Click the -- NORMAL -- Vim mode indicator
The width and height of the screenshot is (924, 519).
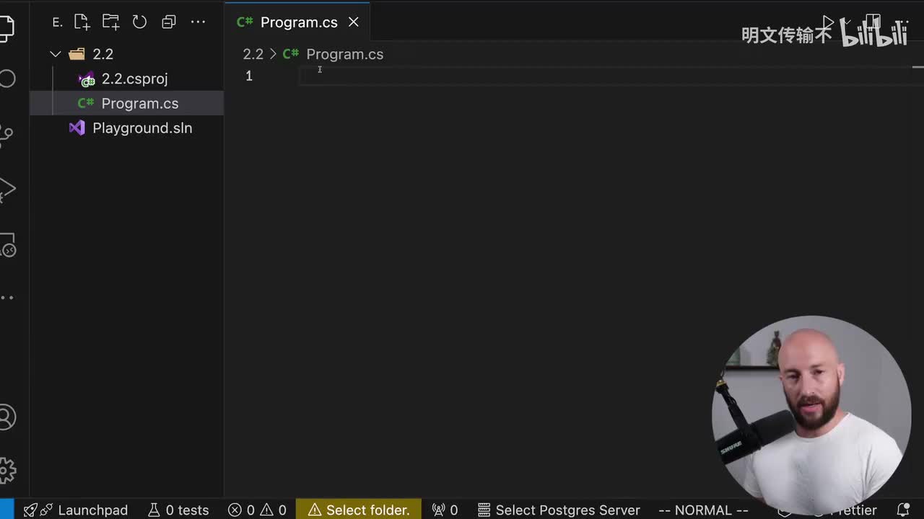click(x=703, y=510)
